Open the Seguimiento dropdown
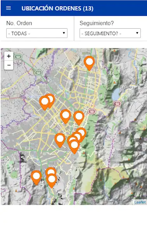This screenshot has height=229, width=147. point(110,33)
